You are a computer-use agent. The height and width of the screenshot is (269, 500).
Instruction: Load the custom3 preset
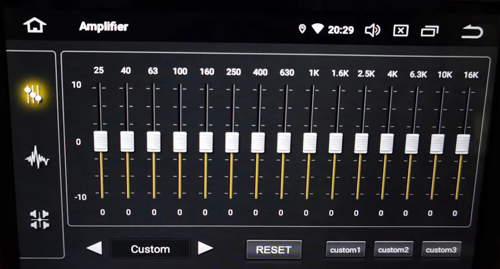[441, 250]
